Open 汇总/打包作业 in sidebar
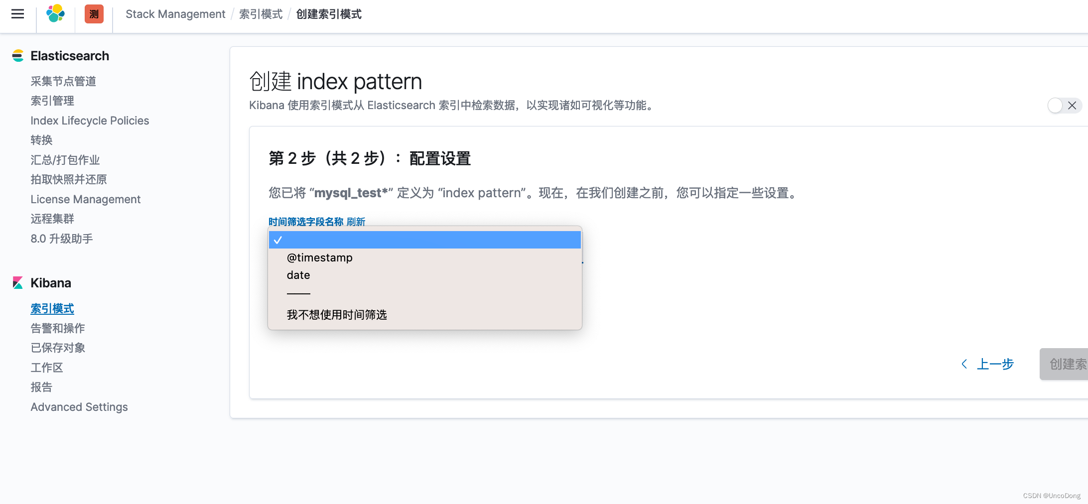This screenshot has width=1088, height=504. coord(65,160)
